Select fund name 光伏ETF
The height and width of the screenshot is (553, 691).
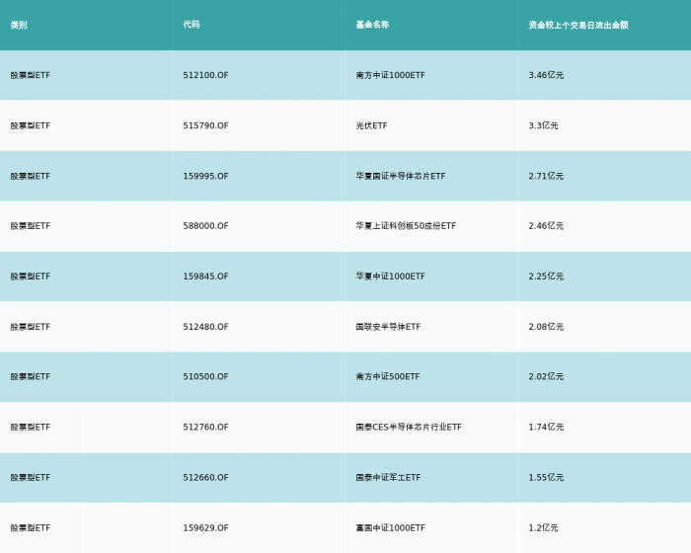371,125
